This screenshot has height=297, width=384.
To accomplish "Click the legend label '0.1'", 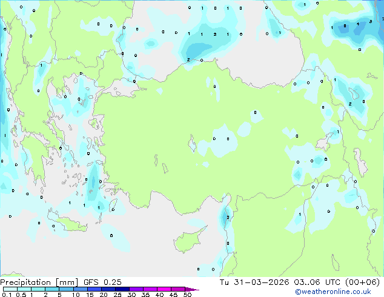I will click(7, 295).
